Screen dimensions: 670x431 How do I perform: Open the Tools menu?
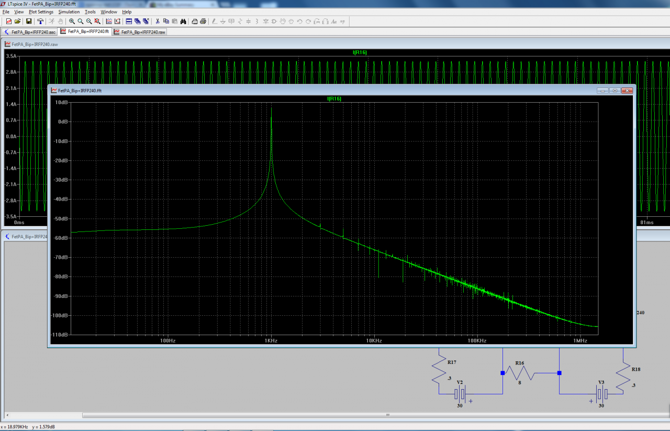(x=90, y=12)
